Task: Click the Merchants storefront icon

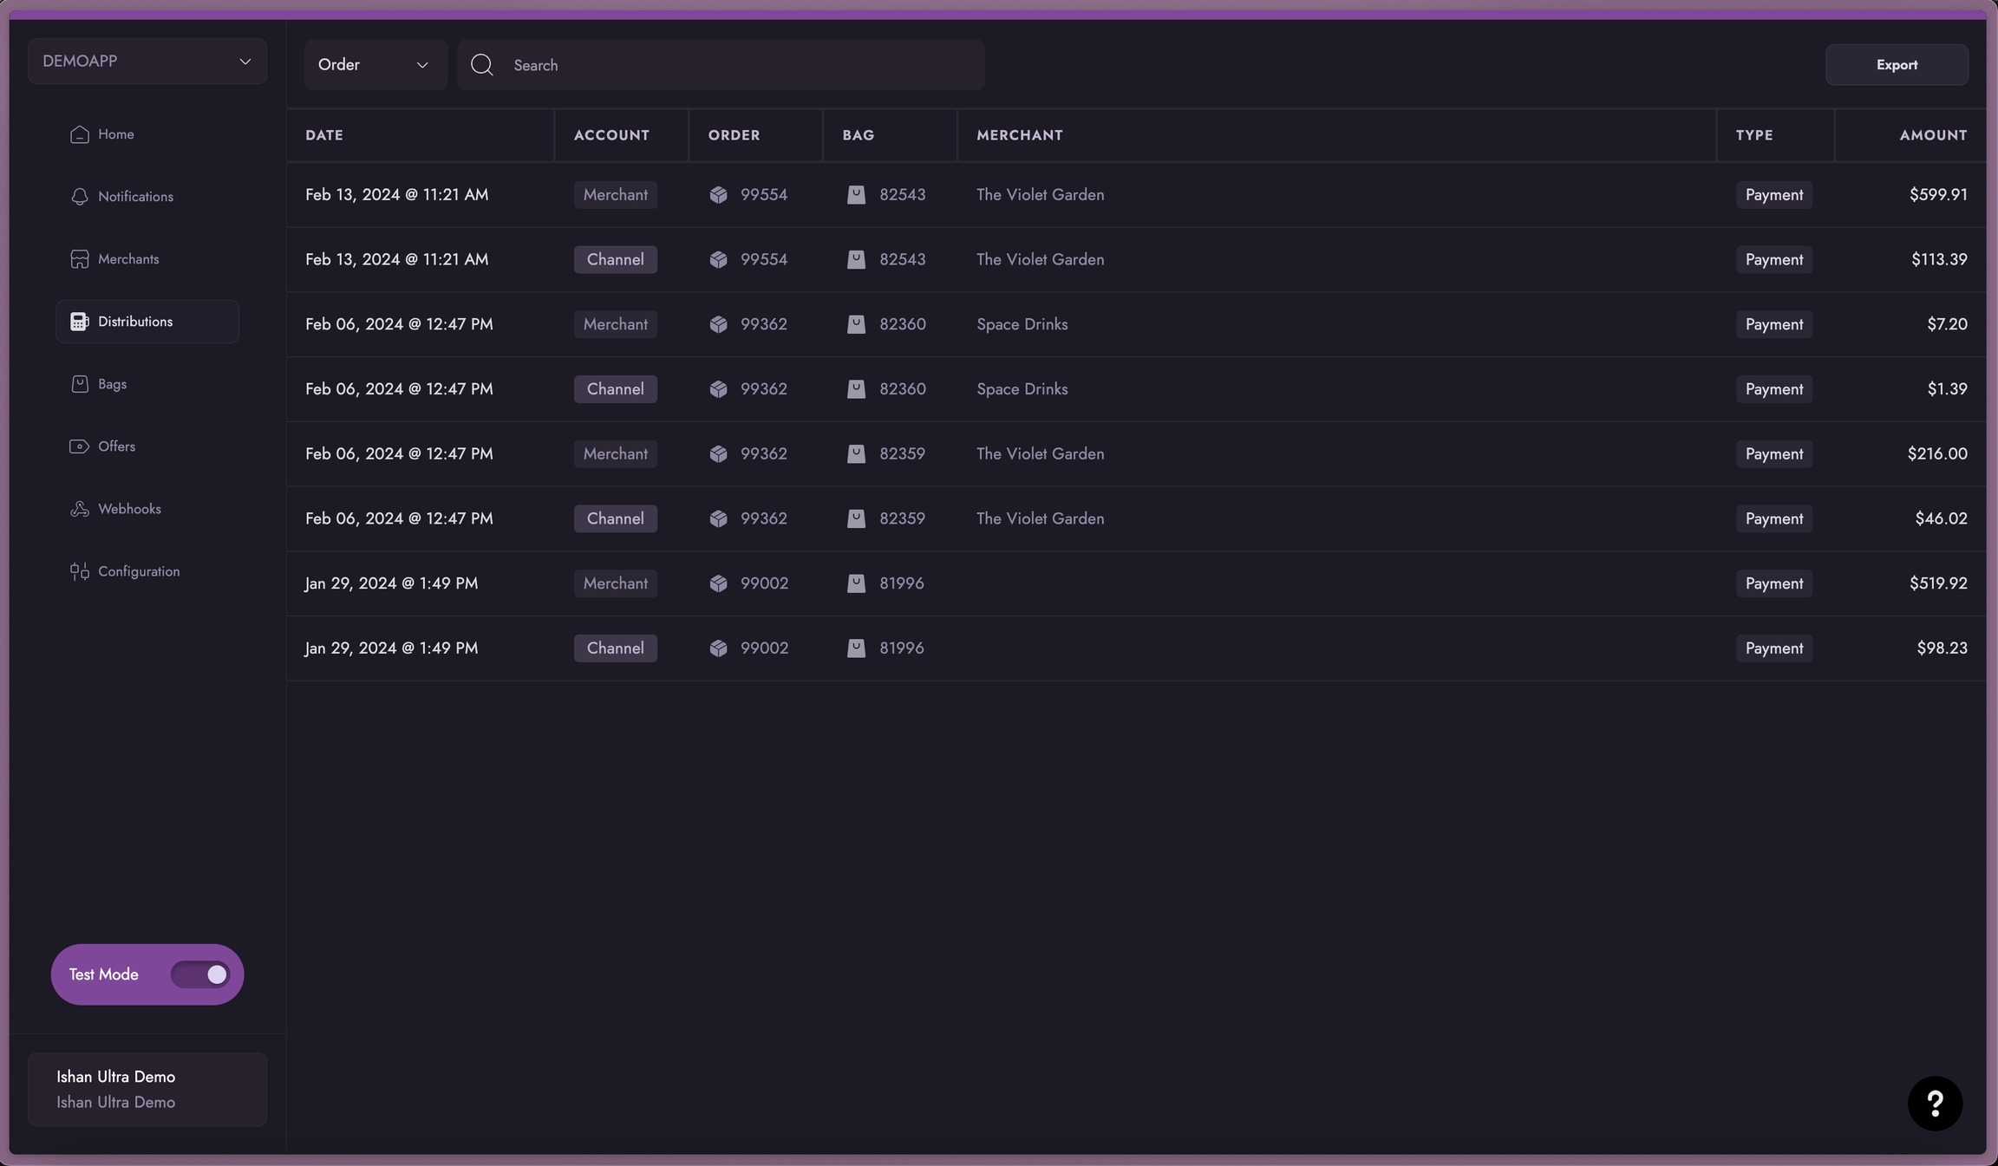Action: 79,259
